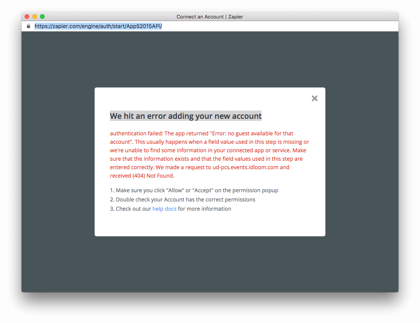Click the (404) Not Found text
This screenshot has height=323, width=420.
click(x=152, y=175)
